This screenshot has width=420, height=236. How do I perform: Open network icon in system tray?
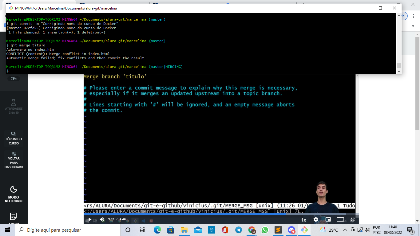tap(359, 230)
